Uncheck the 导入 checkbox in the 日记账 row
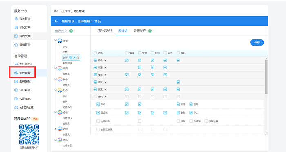The image size is (286, 152). 191,113
